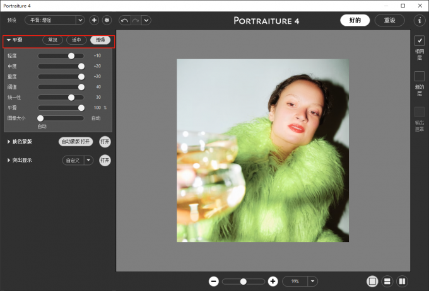Click the 重设 reset button
This screenshot has height=291, width=429.
pyautogui.click(x=389, y=20)
